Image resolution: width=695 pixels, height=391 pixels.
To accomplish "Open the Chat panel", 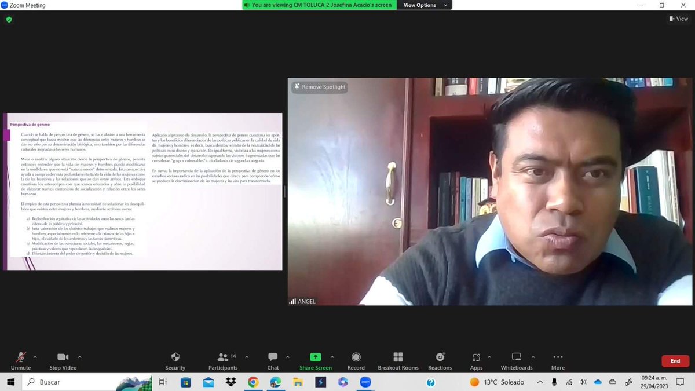I will (273, 361).
